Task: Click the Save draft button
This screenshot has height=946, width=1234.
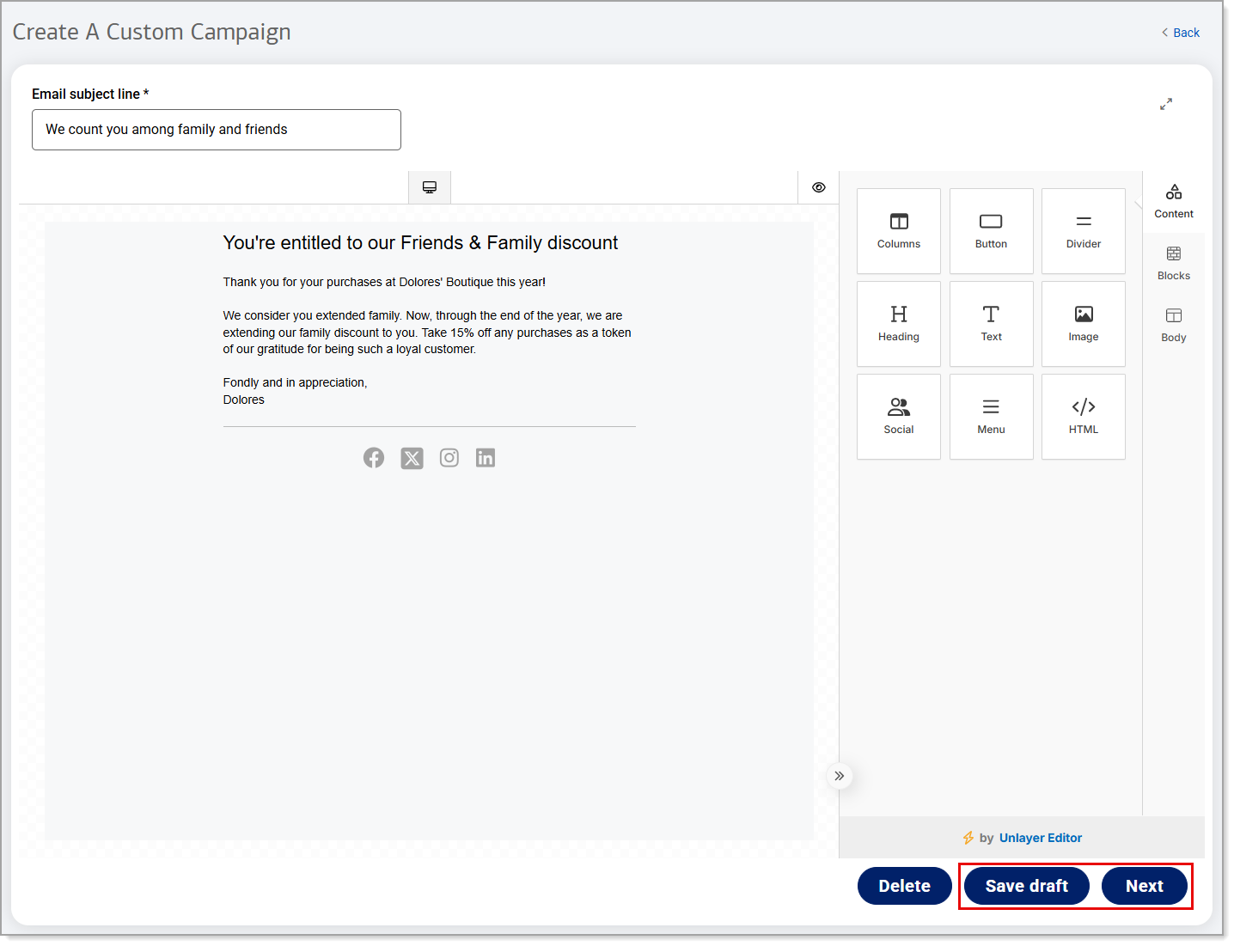Action: click(1026, 886)
